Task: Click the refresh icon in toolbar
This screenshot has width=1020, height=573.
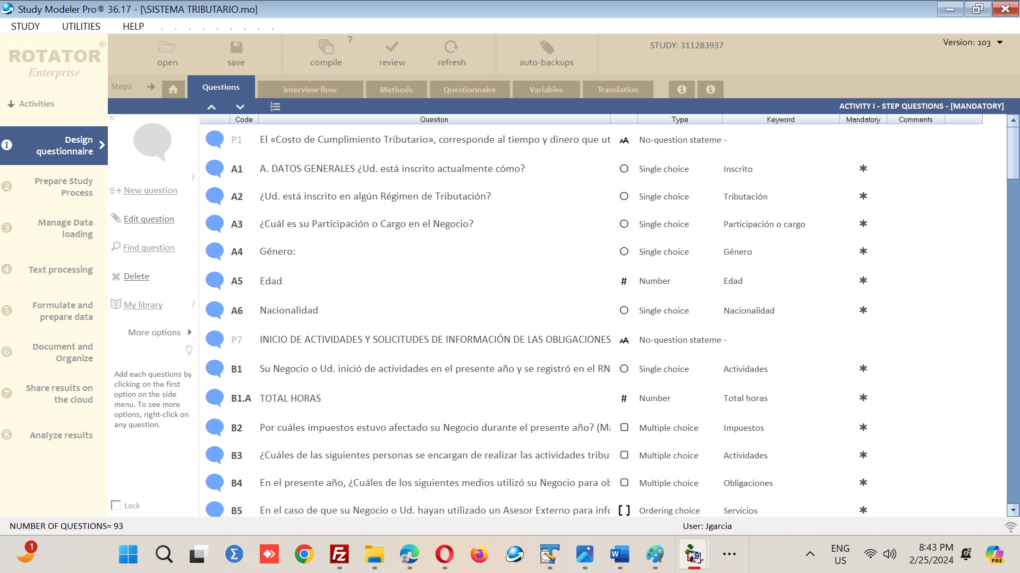Action: click(x=451, y=47)
